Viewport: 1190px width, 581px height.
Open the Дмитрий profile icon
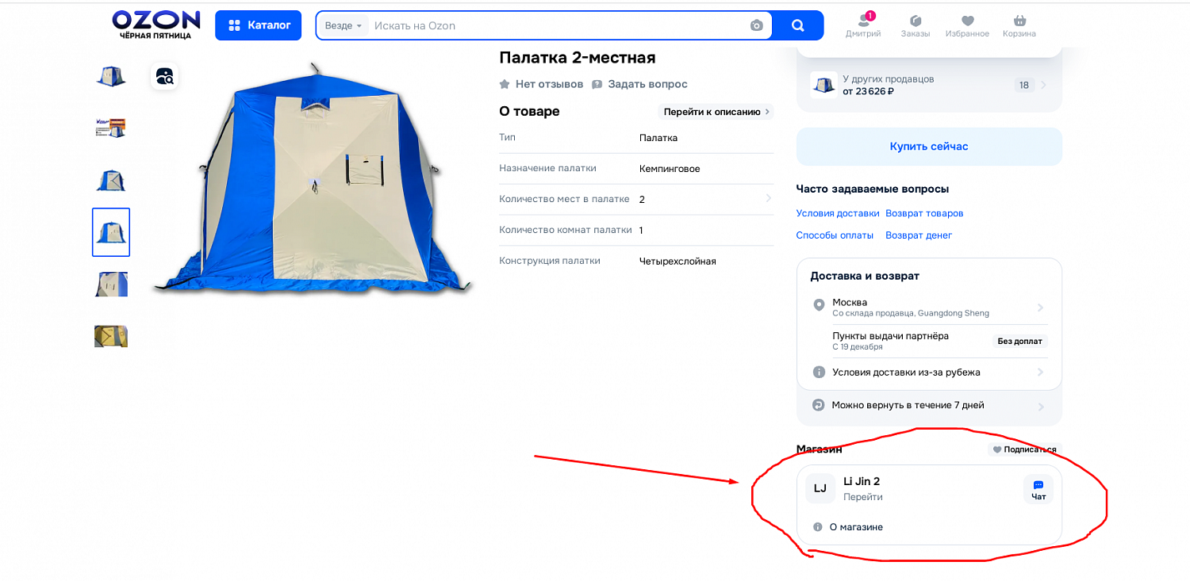click(x=863, y=25)
